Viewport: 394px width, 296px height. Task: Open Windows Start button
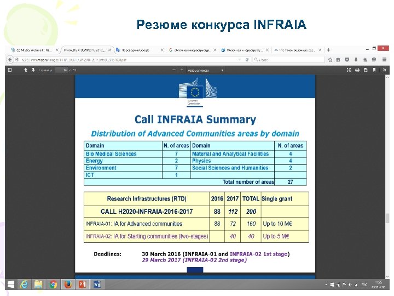point(11,284)
